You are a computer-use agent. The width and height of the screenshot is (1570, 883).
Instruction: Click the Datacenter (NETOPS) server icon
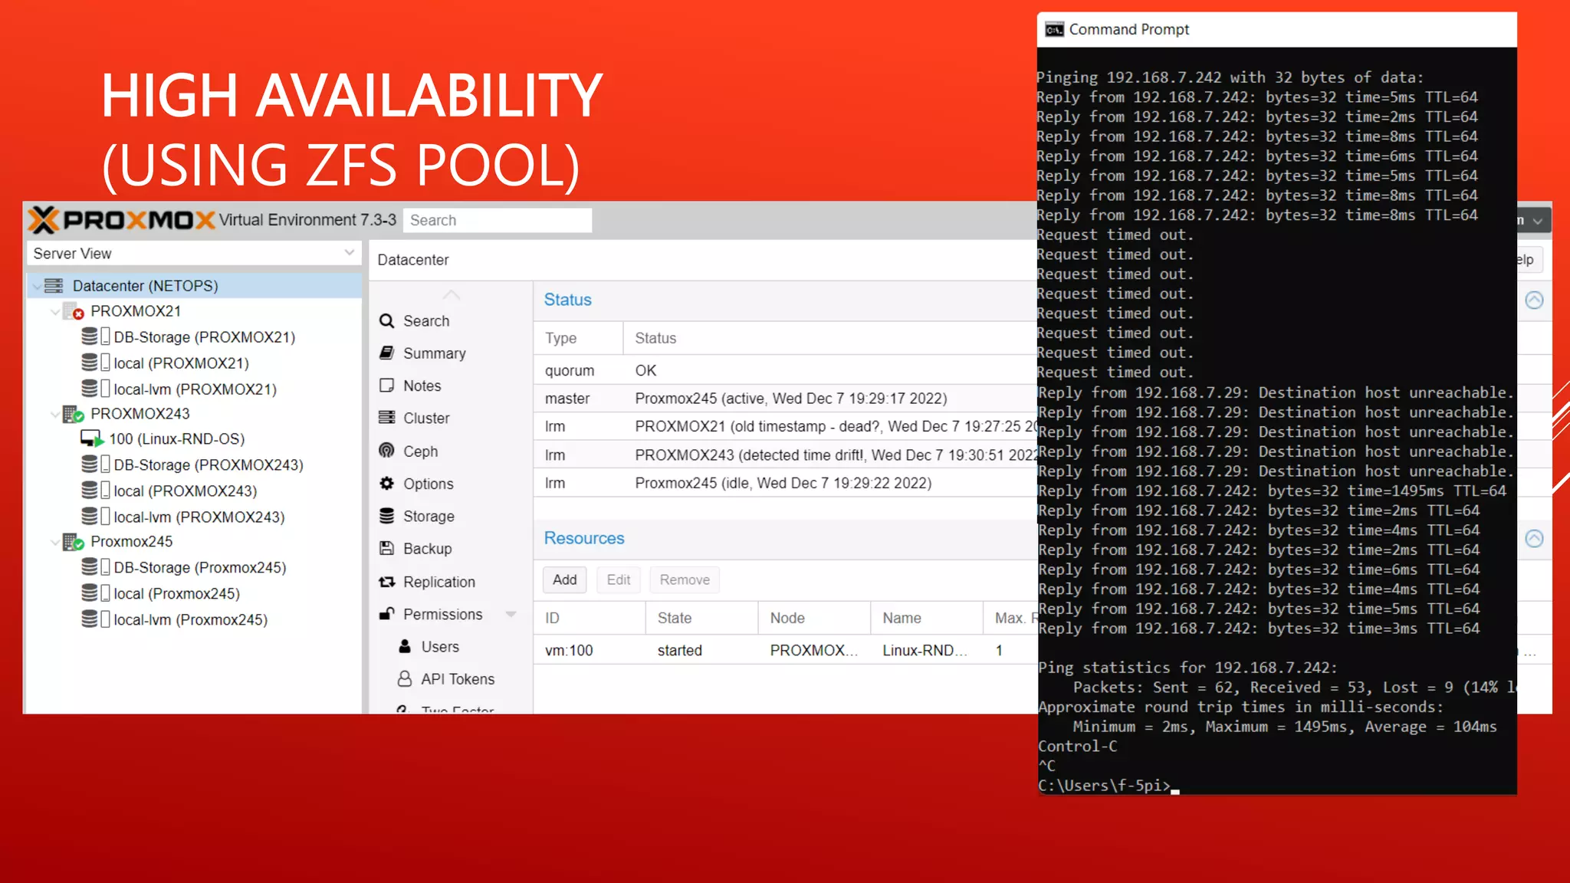[54, 286]
